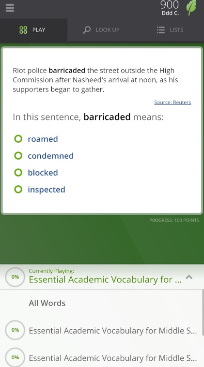Viewport: 204px width, 367px height.
Task: Open Essential Academic Vocabulary currently playing header
Action: point(105,279)
